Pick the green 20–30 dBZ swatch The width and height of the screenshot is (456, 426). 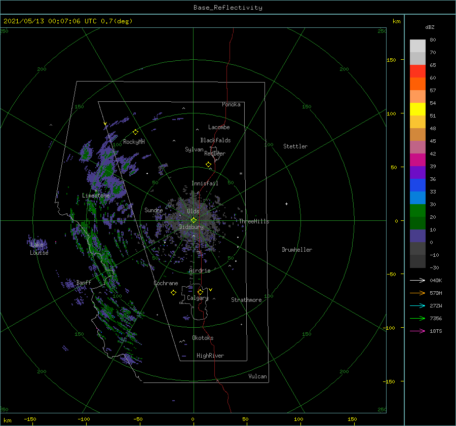[417, 211]
